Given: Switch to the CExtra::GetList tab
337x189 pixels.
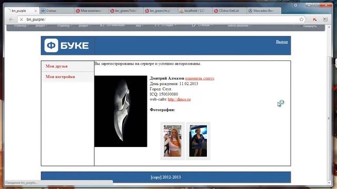Looking at the screenshot, I should click(230, 10).
